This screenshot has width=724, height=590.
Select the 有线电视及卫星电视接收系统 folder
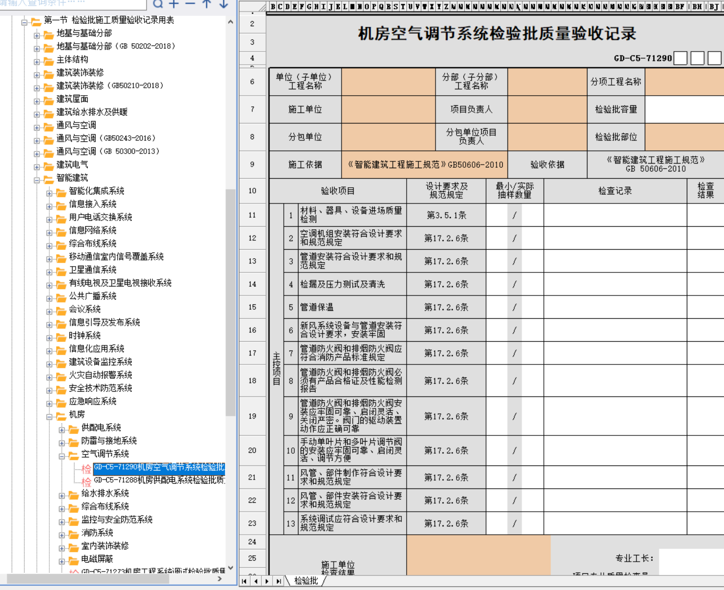pyautogui.click(x=120, y=283)
